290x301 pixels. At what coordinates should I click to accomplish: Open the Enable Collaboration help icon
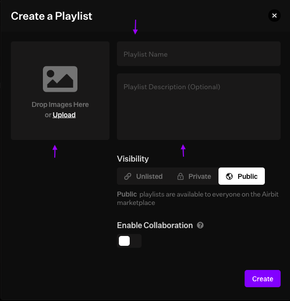click(200, 225)
